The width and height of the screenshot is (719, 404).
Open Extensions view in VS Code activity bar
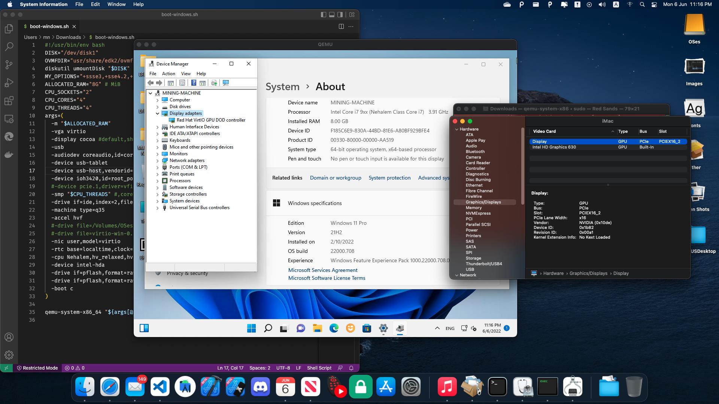pyautogui.click(x=9, y=101)
